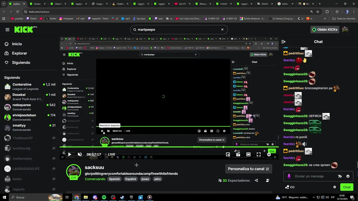Enable mini-player mode

pyautogui.click(x=228, y=154)
